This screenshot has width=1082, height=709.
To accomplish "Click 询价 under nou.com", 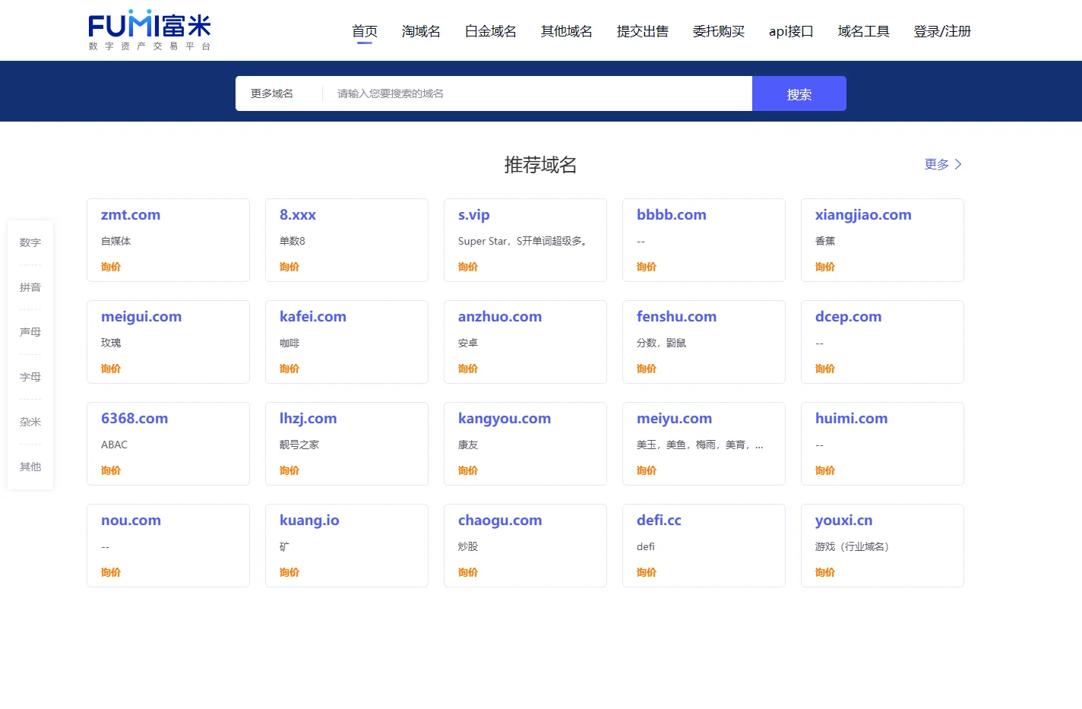I will click(111, 572).
